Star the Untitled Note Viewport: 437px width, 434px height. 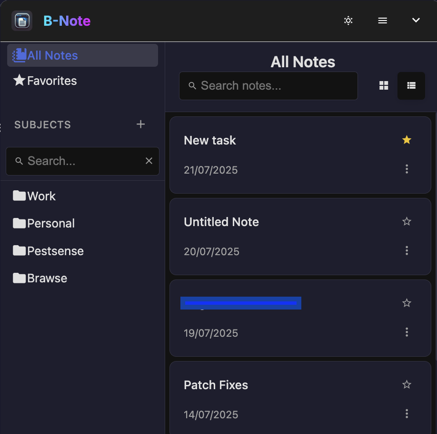tap(407, 221)
